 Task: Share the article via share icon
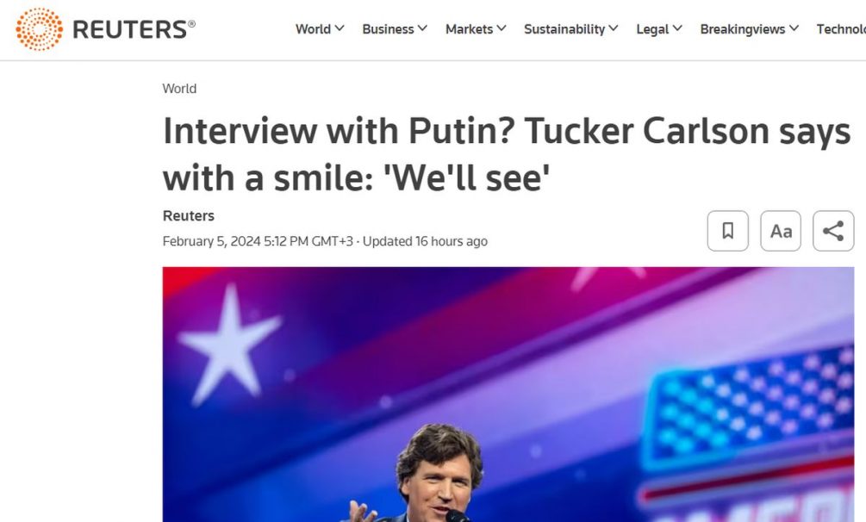(833, 231)
